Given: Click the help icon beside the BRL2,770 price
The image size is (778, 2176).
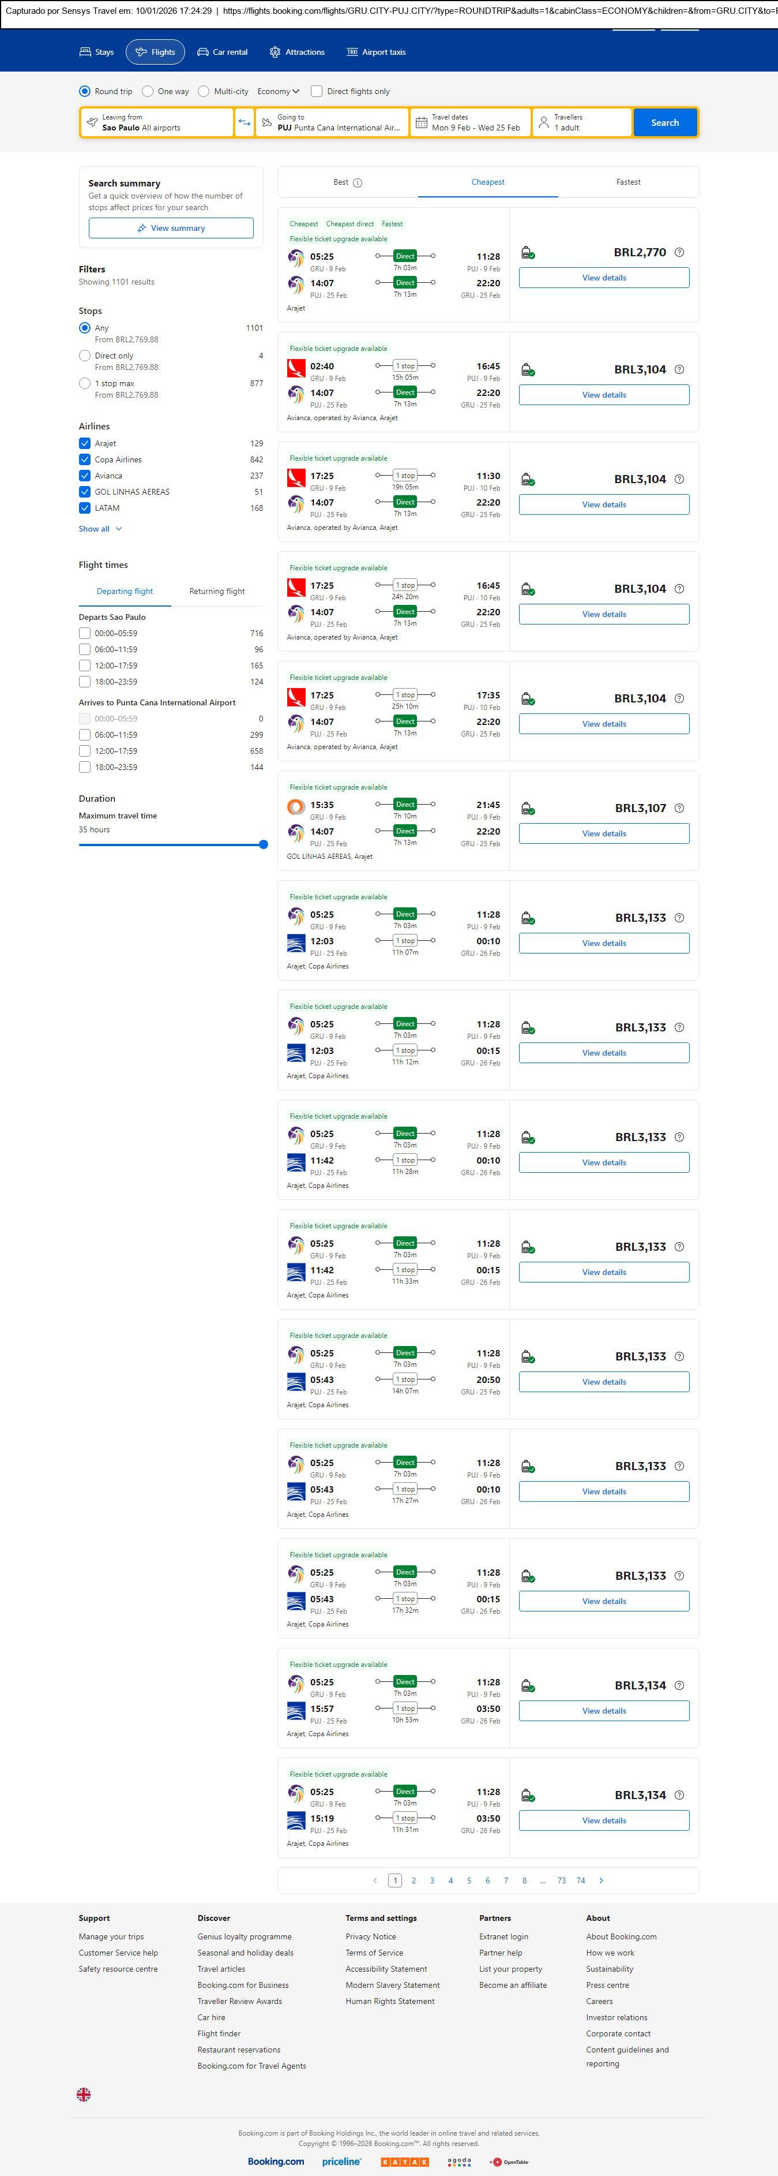Looking at the screenshot, I should [679, 253].
